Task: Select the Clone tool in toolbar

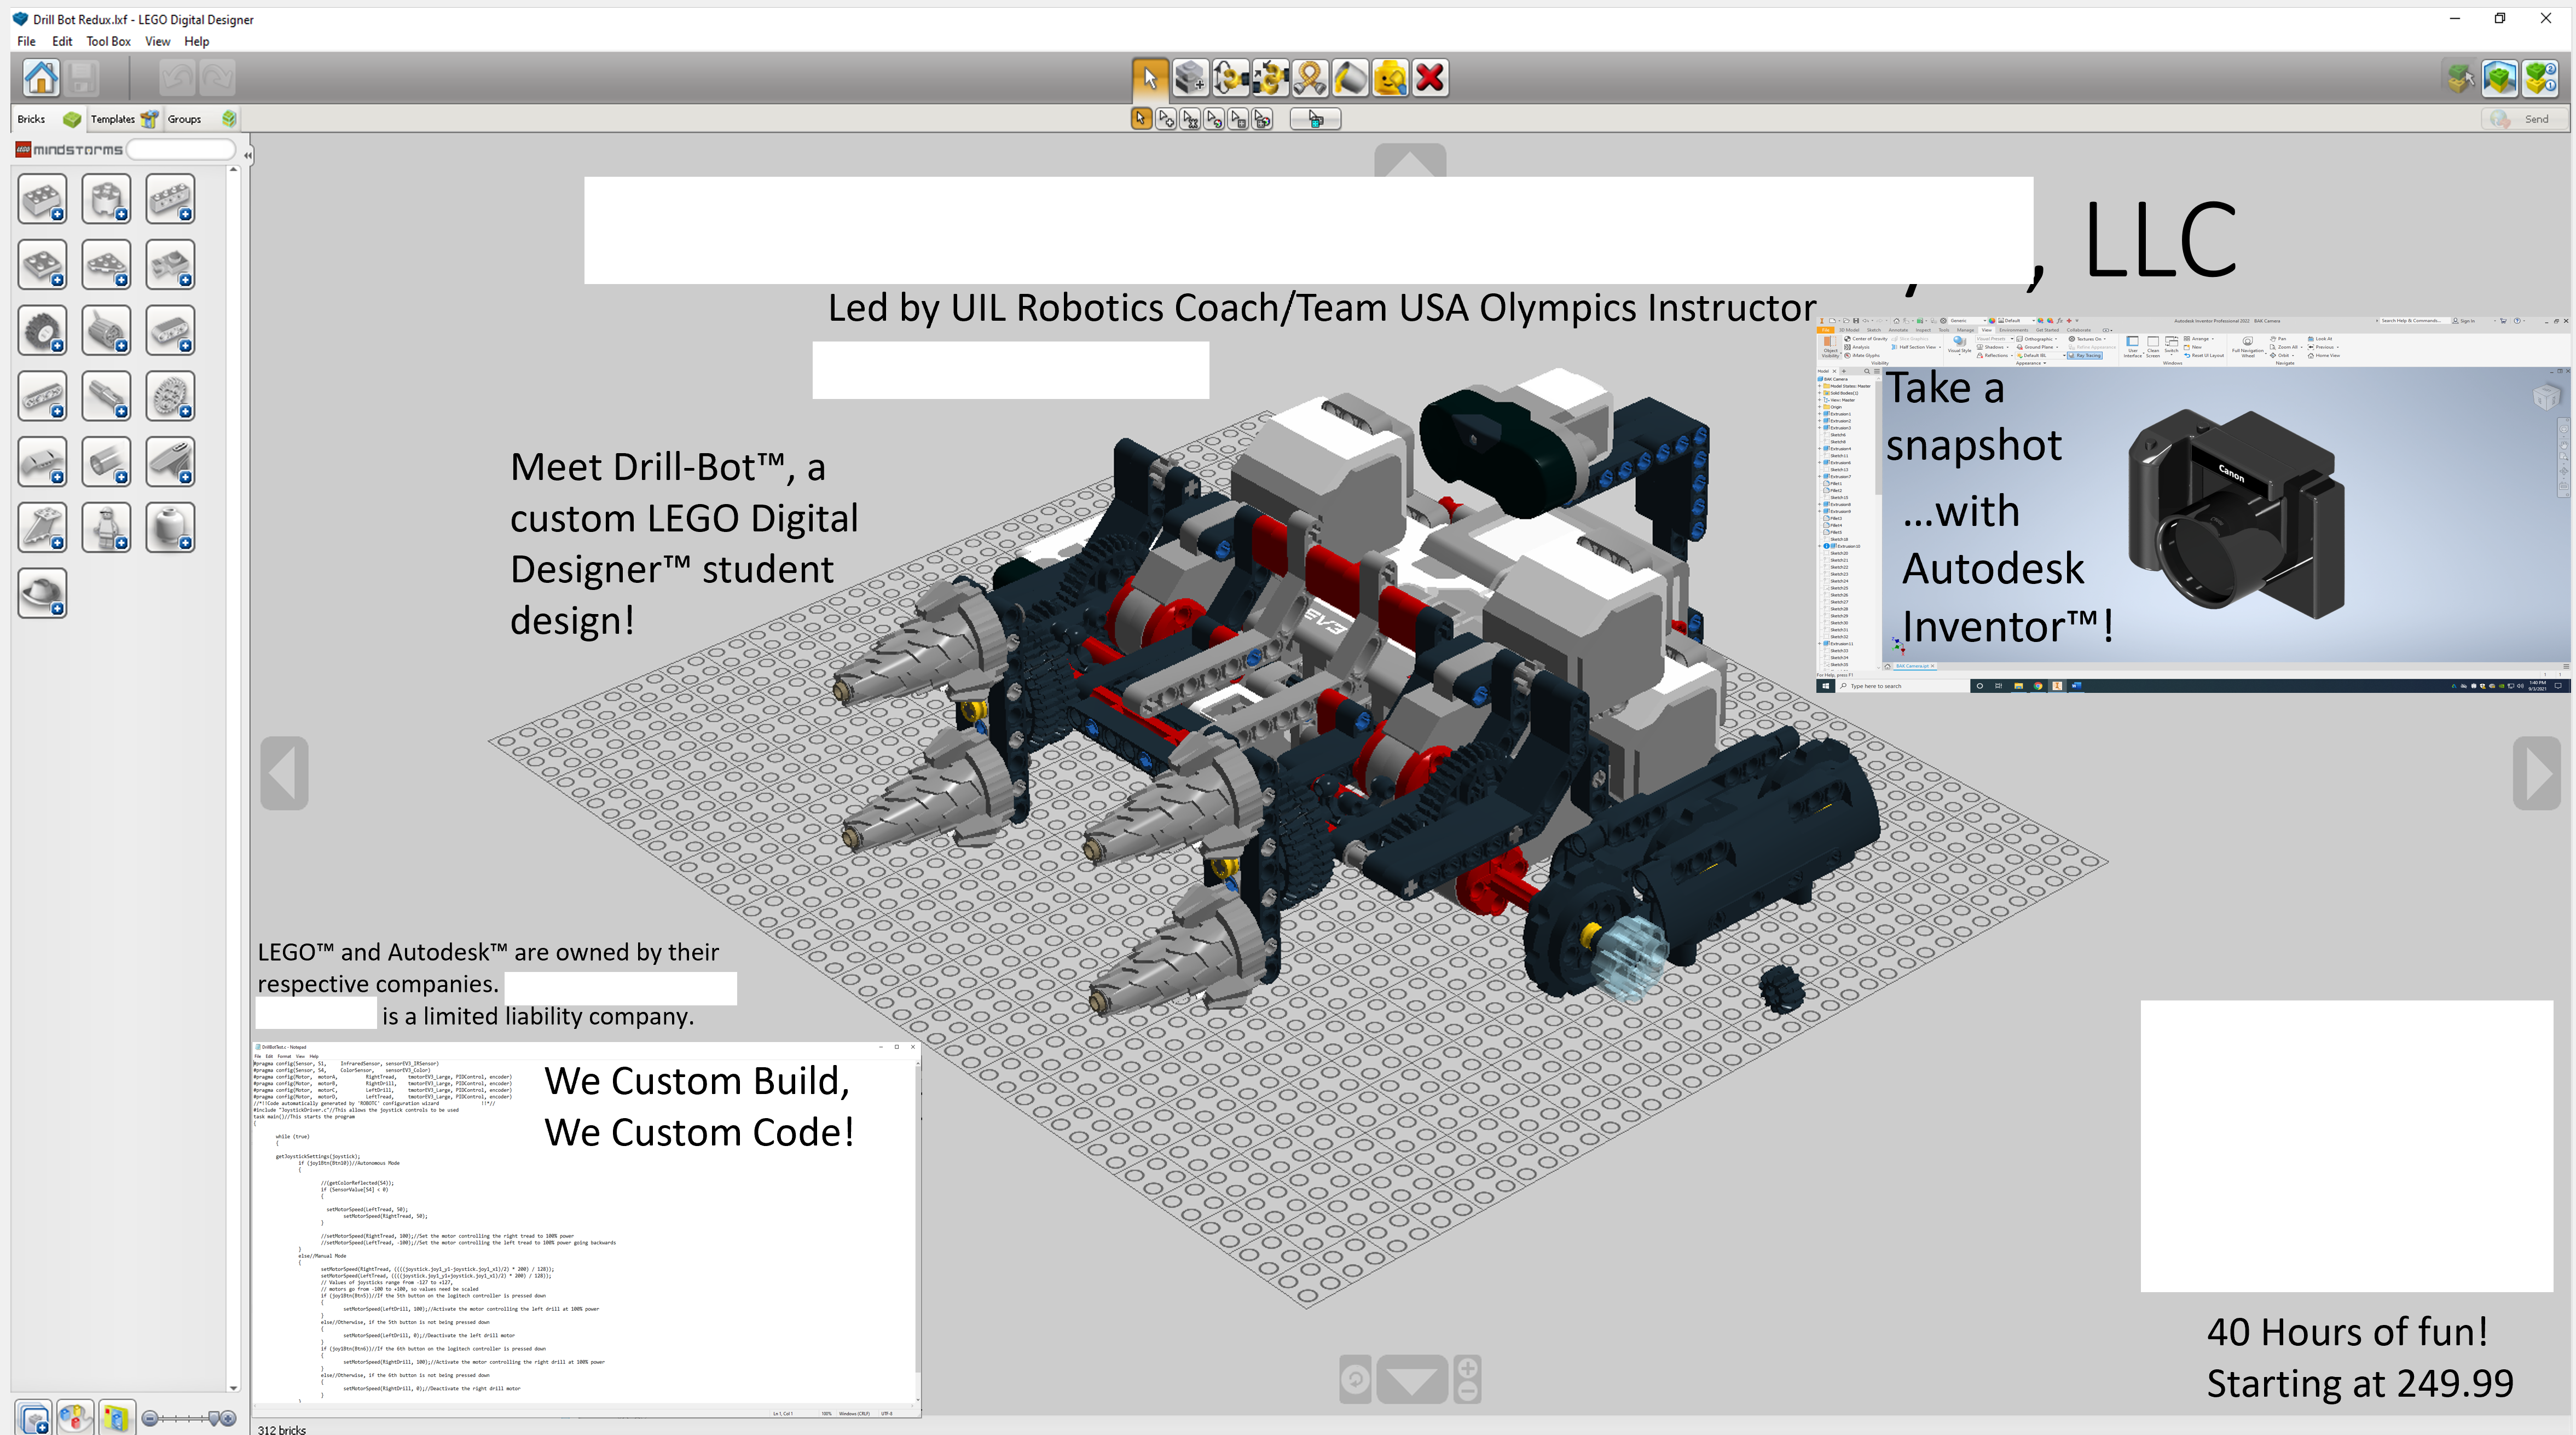Action: 1190,77
